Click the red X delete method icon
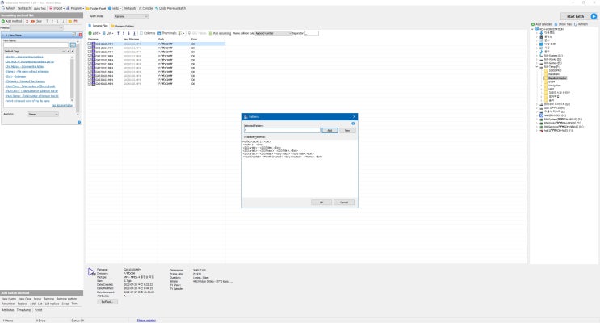The width and height of the screenshot is (600, 323). tap(27, 21)
